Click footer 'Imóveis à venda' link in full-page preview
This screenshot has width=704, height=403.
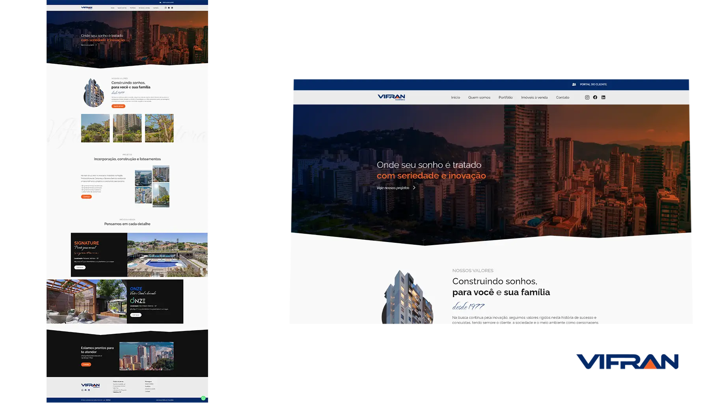(x=150, y=389)
